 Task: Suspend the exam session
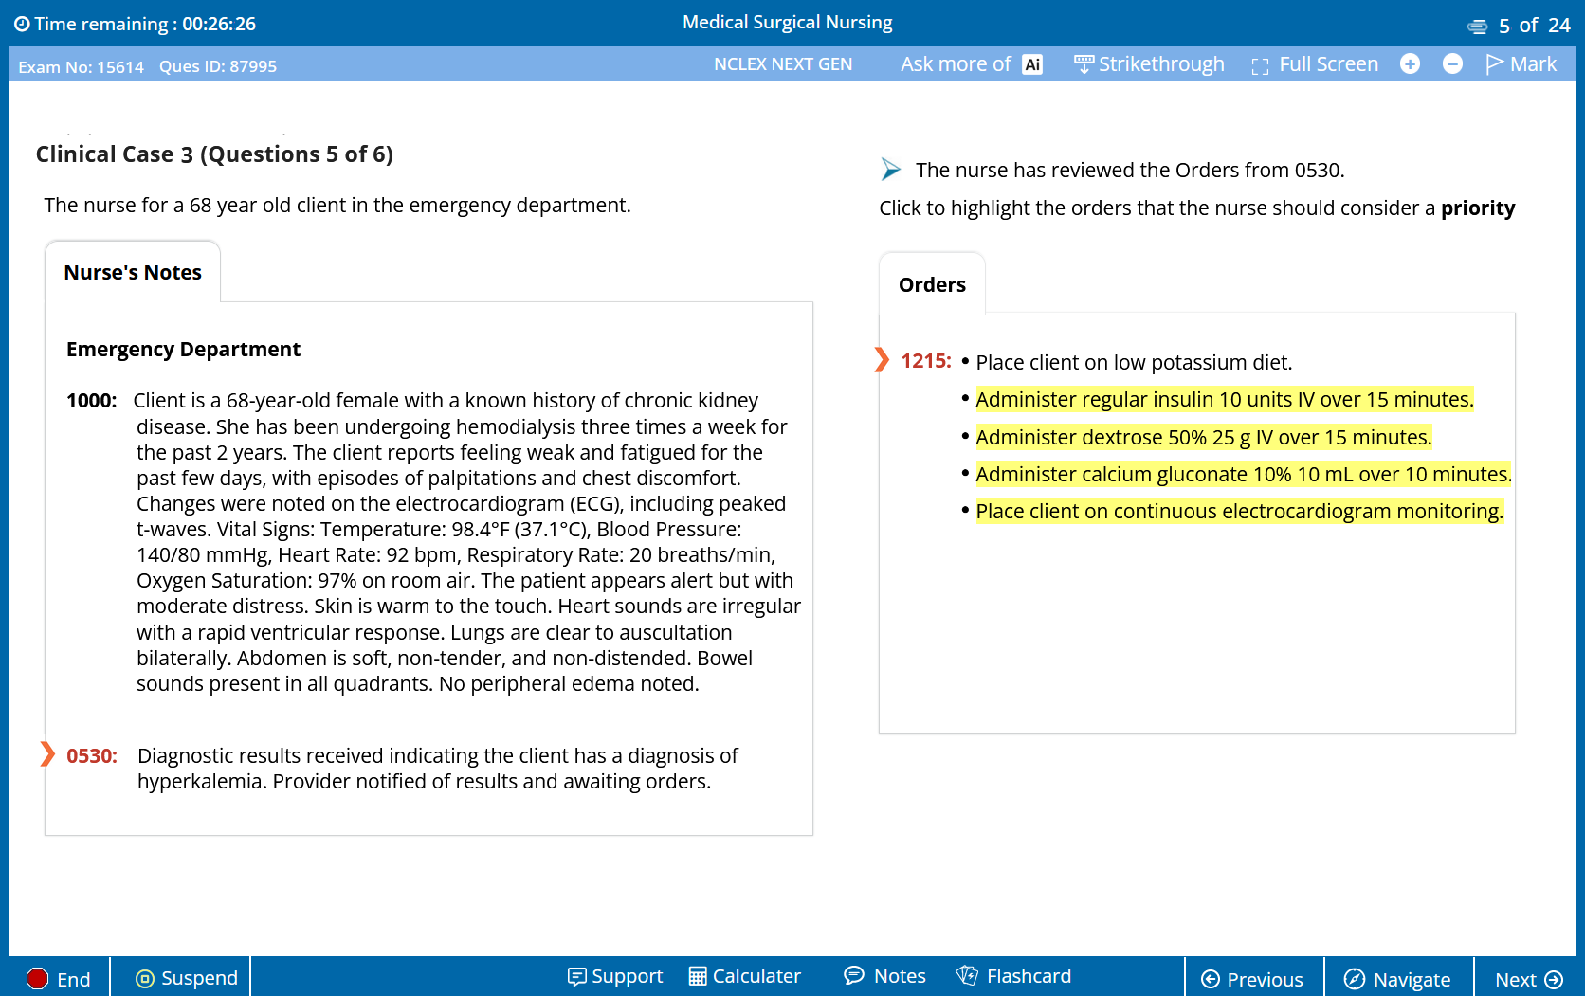click(x=187, y=978)
